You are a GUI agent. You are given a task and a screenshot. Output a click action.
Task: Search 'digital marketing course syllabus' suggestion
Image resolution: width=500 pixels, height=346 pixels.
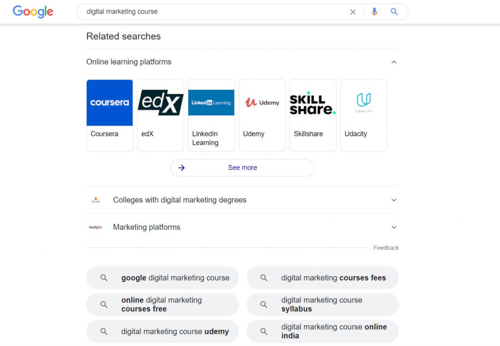click(x=322, y=304)
